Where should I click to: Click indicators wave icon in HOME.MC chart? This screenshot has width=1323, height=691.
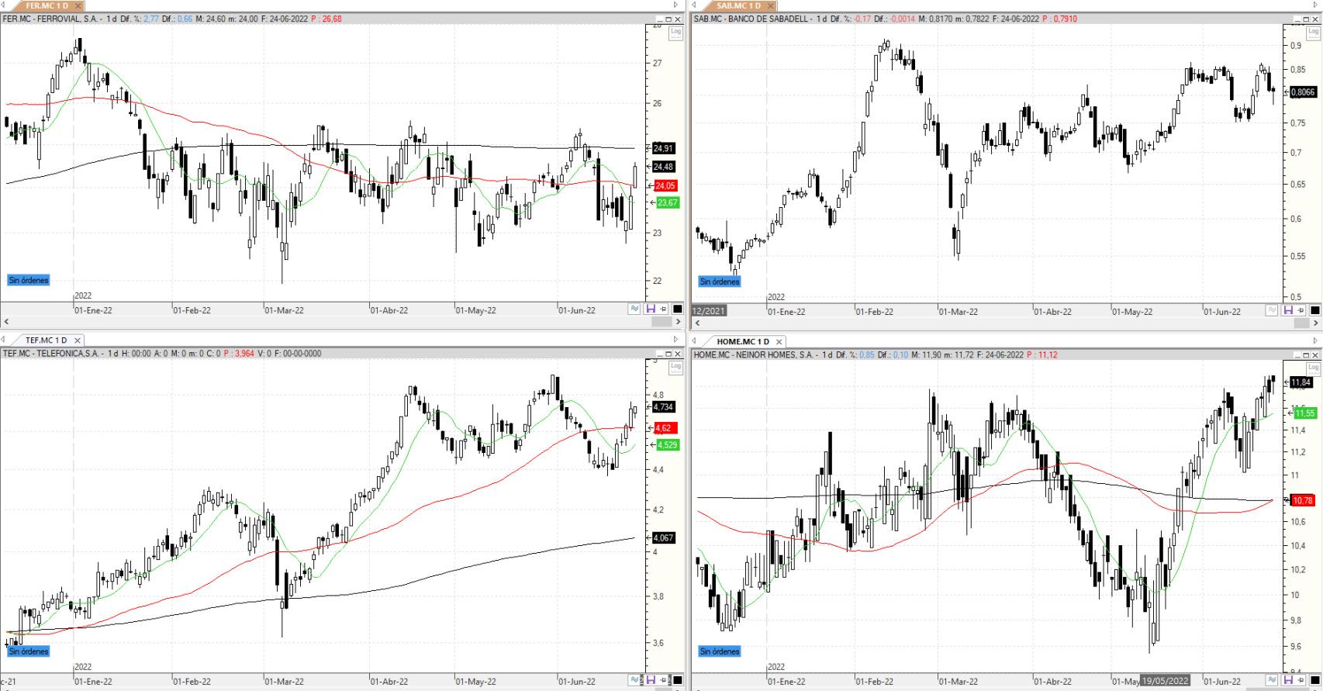tap(1272, 680)
